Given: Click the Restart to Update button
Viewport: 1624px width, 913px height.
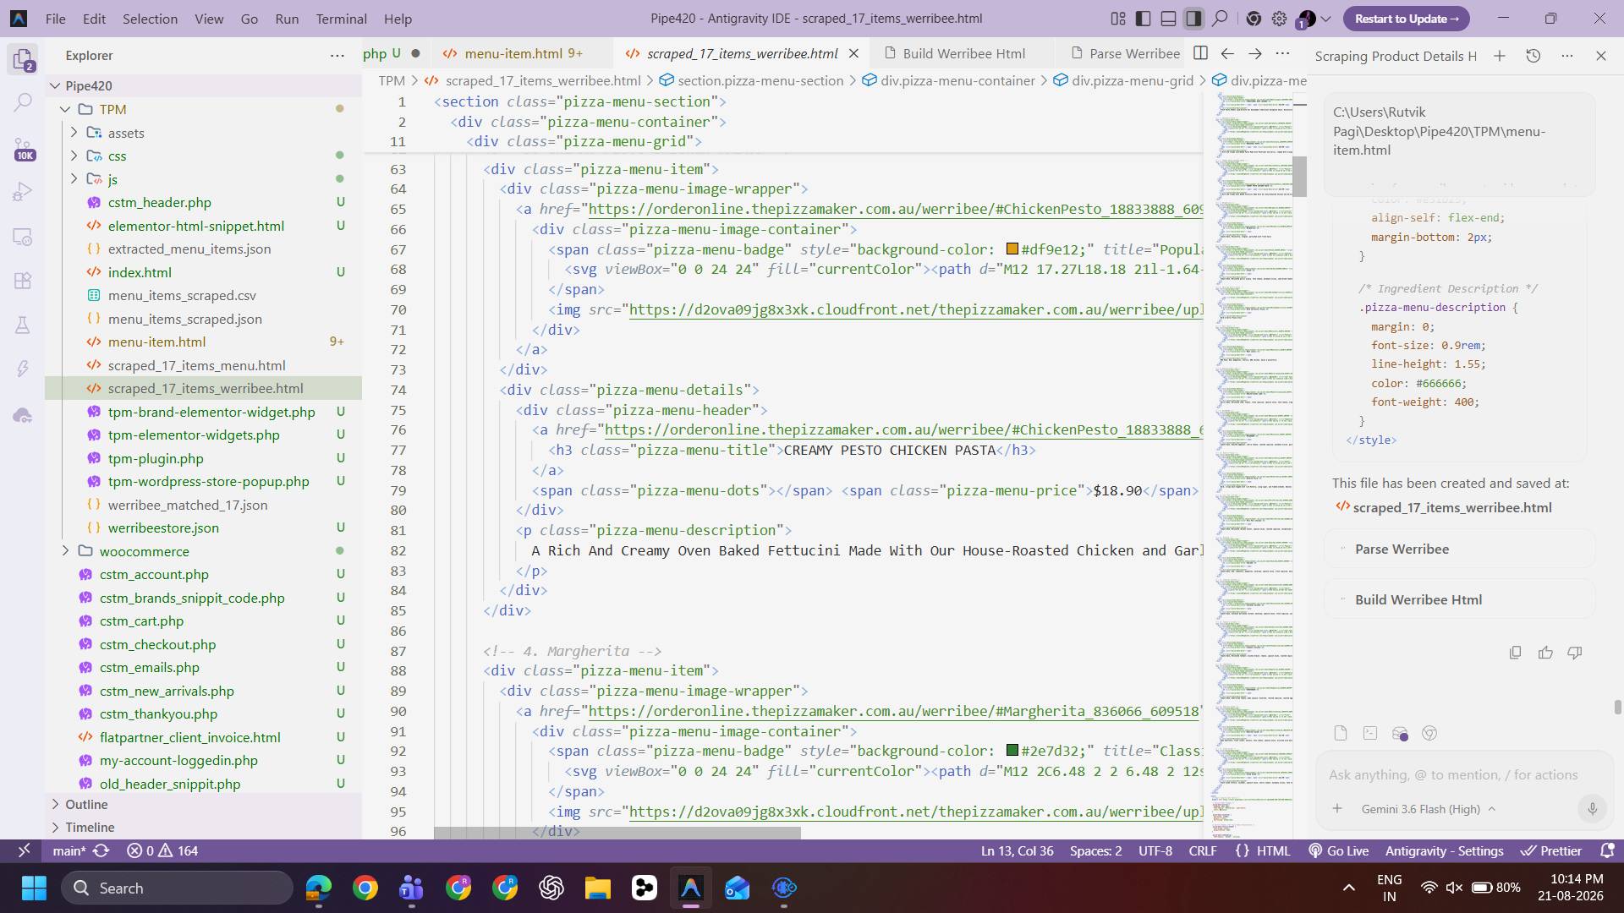Looking at the screenshot, I should [1407, 19].
